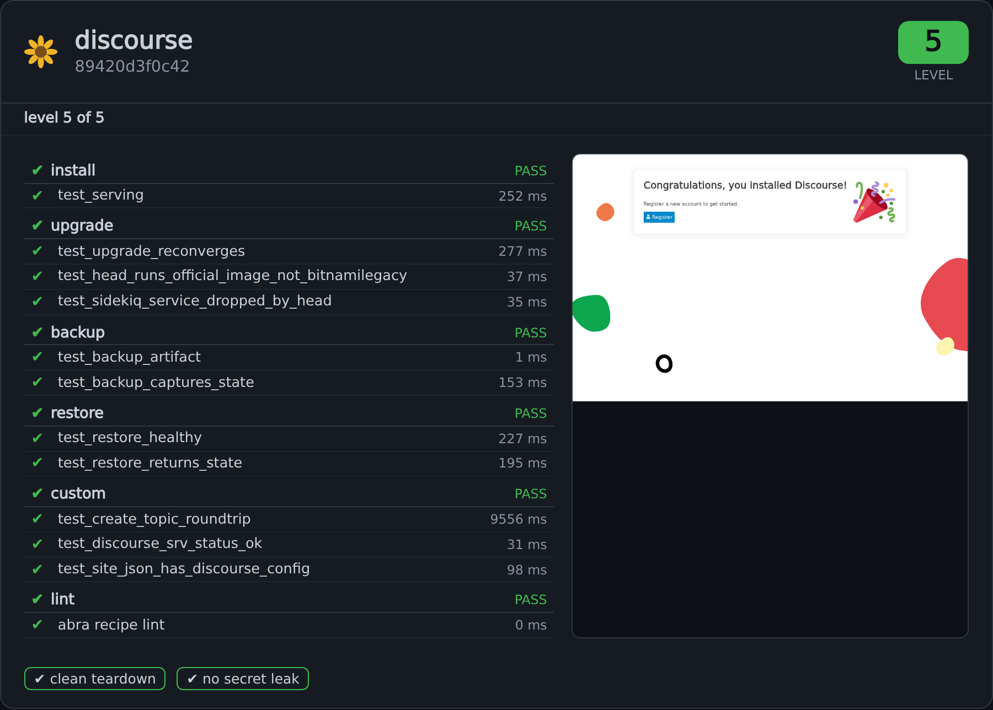This screenshot has height=710, width=993.
Task: Click the 98 ms duration value
Action: (527, 570)
